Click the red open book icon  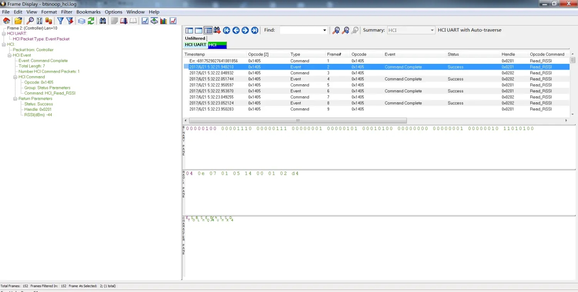pyautogui.click(x=124, y=21)
